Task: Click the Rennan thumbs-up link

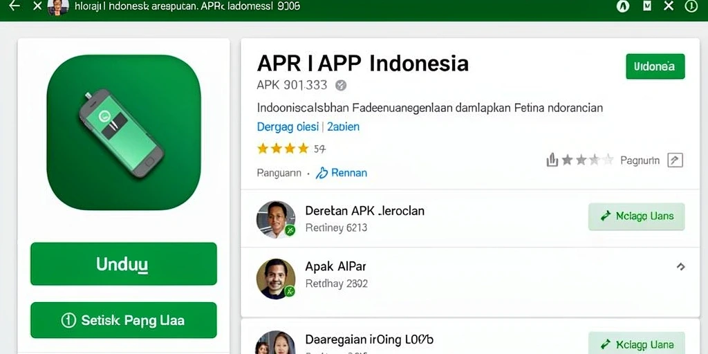Action: [342, 172]
